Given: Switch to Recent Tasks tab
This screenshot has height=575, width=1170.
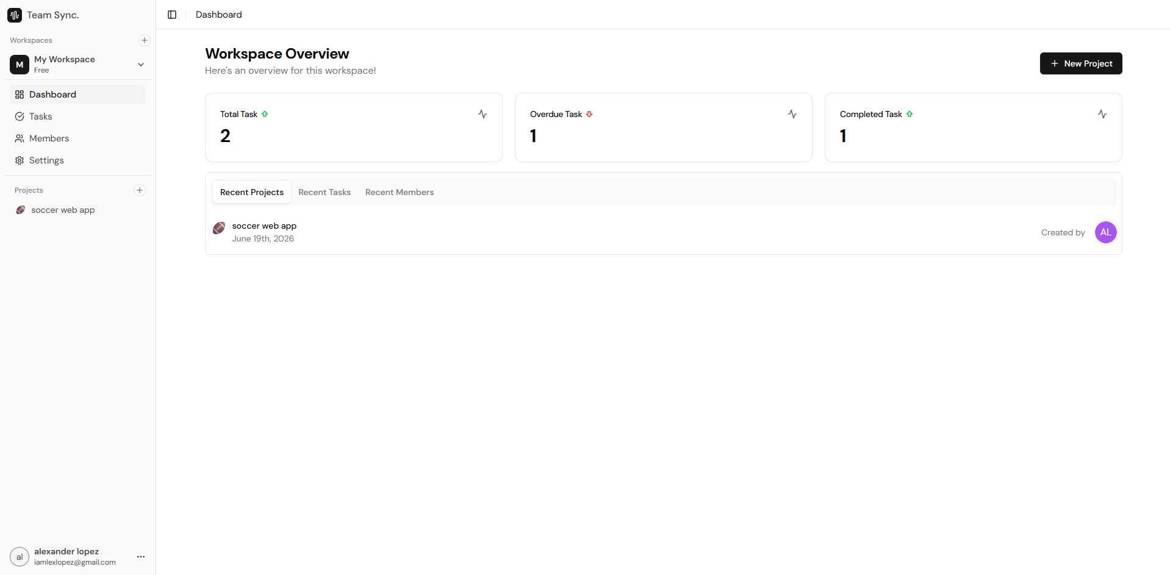Looking at the screenshot, I should (x=325, y=192).
